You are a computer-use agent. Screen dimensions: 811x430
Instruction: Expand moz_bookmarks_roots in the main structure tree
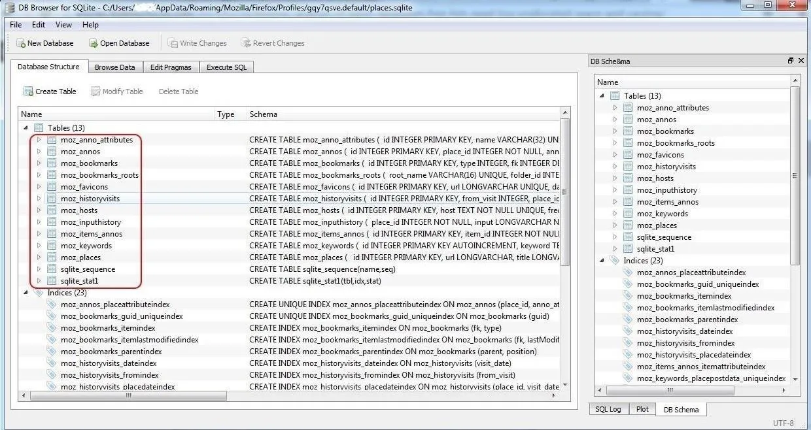tap(39, 175)
